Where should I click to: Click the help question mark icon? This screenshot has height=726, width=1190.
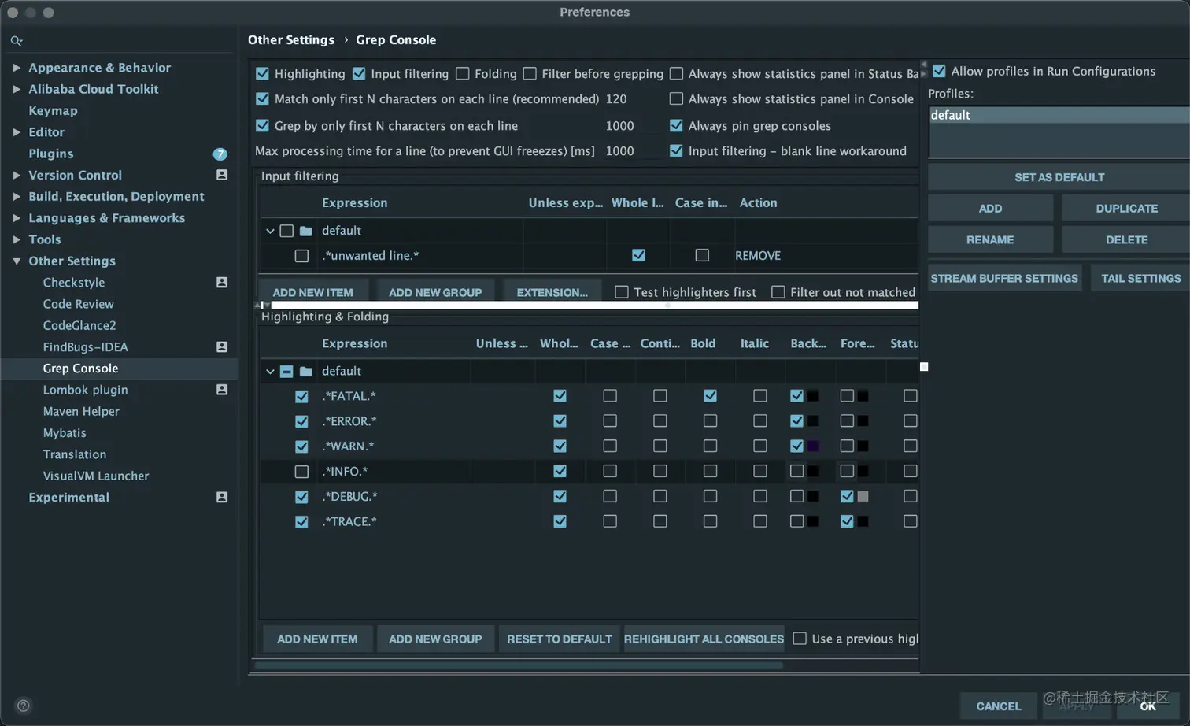point(24,706)
